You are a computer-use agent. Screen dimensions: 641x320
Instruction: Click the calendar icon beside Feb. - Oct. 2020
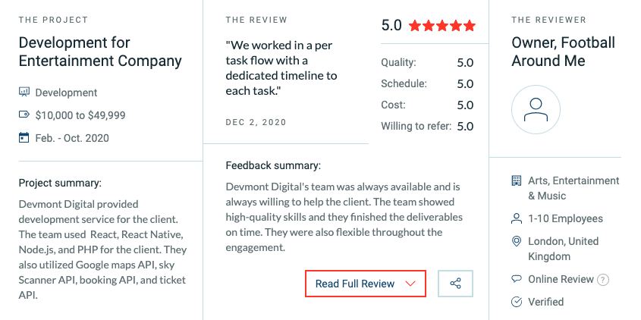pos(24,137)
